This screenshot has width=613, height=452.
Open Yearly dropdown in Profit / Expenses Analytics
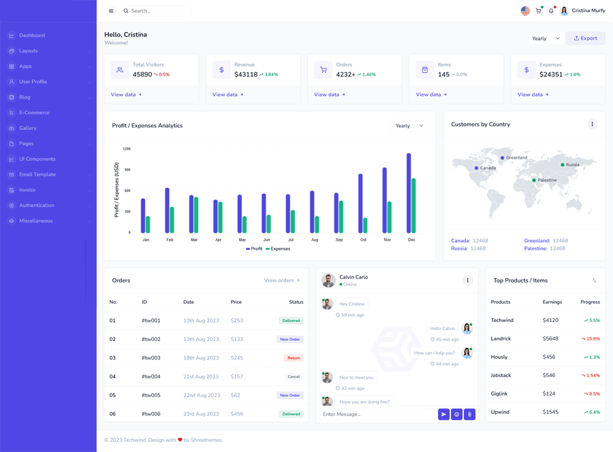(409, 126)
